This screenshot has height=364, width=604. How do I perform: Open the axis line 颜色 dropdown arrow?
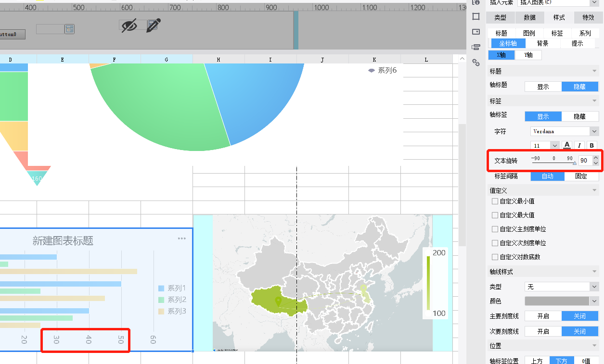pyautogui.click(x=594, y=301)
